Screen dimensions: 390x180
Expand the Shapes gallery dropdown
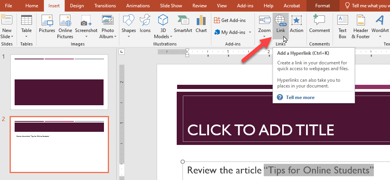point(129,37)
